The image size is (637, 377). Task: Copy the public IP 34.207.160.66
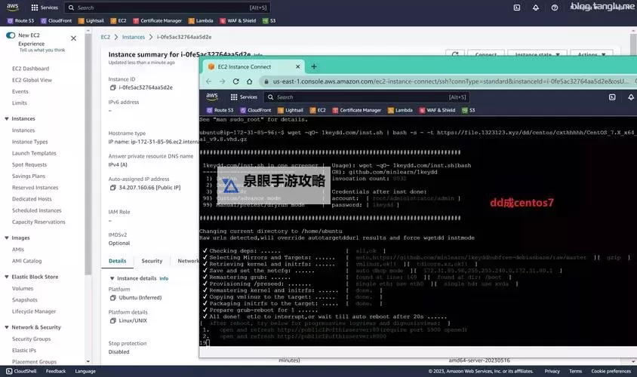tap(113, 188)
